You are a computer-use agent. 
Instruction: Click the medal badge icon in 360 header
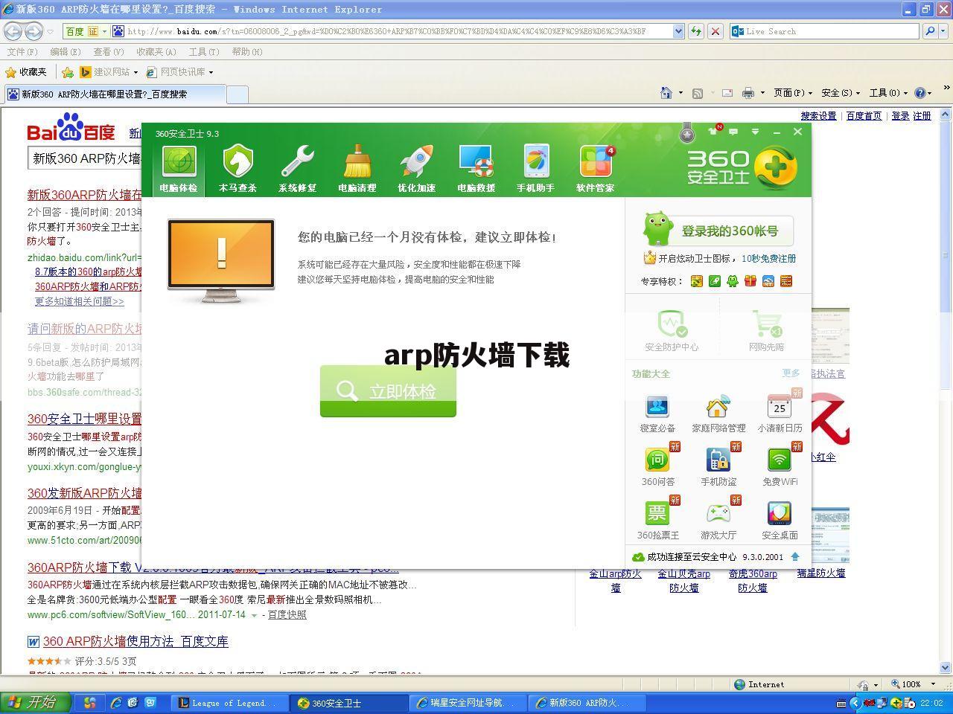(x=687, y=134)
